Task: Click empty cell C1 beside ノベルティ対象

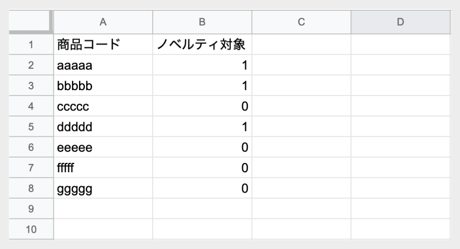Action: pyautogui.click(x=301, y=44)
